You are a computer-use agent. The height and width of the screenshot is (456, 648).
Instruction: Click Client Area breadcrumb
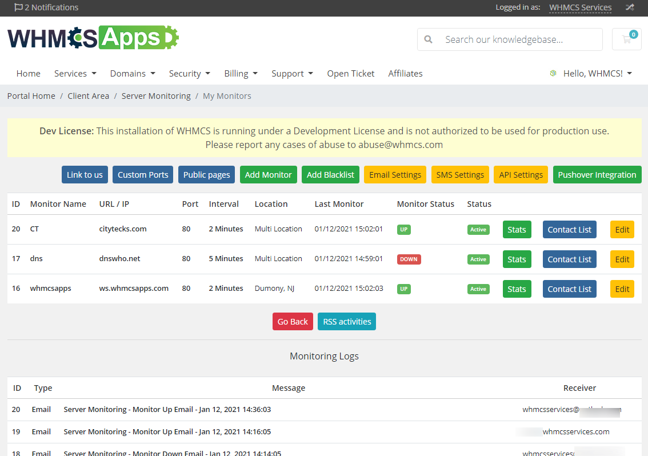point(89,96)
